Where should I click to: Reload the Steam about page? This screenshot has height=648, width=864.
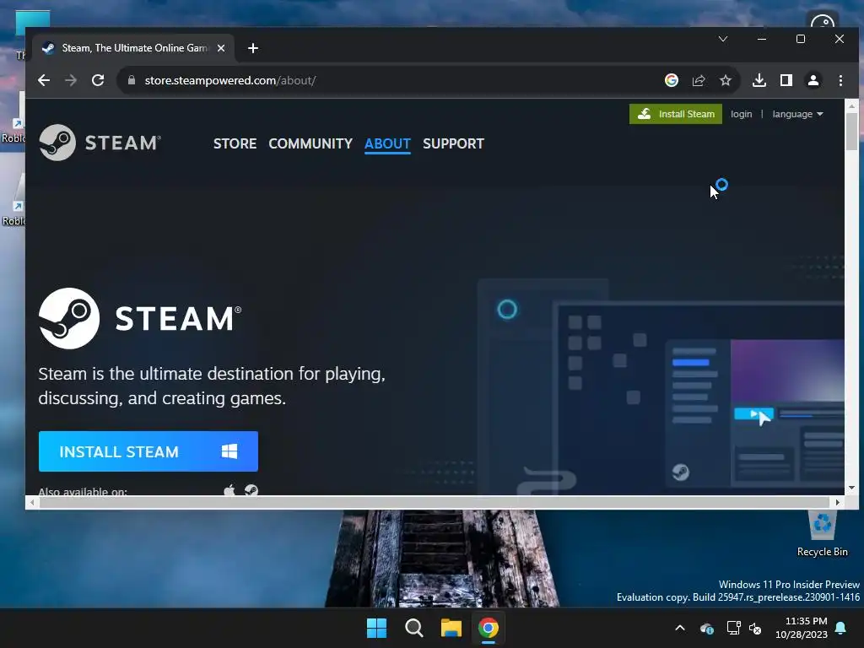(x=98, y=80)
